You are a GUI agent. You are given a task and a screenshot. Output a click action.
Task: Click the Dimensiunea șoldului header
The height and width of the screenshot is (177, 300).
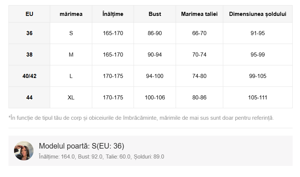point(258,14)
